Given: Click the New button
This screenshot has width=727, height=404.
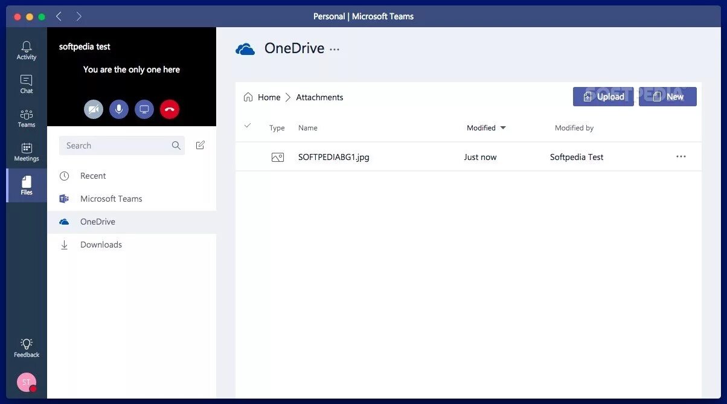Looking at the screenshot, I should 668,97.
